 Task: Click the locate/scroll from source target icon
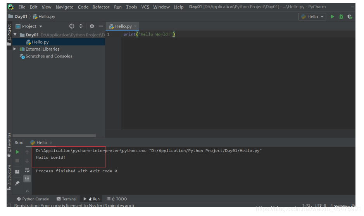[x=72, y=26]
